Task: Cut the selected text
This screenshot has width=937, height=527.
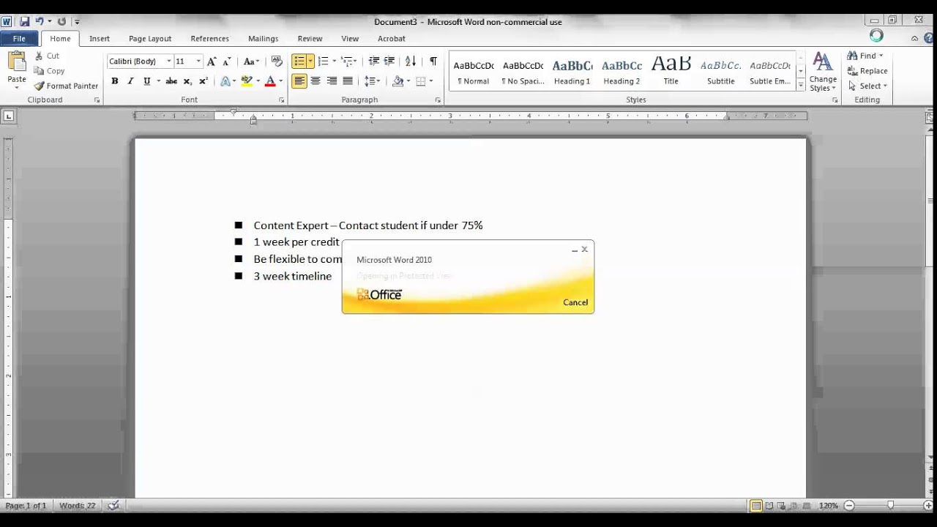Action: (x=47, y=56)
